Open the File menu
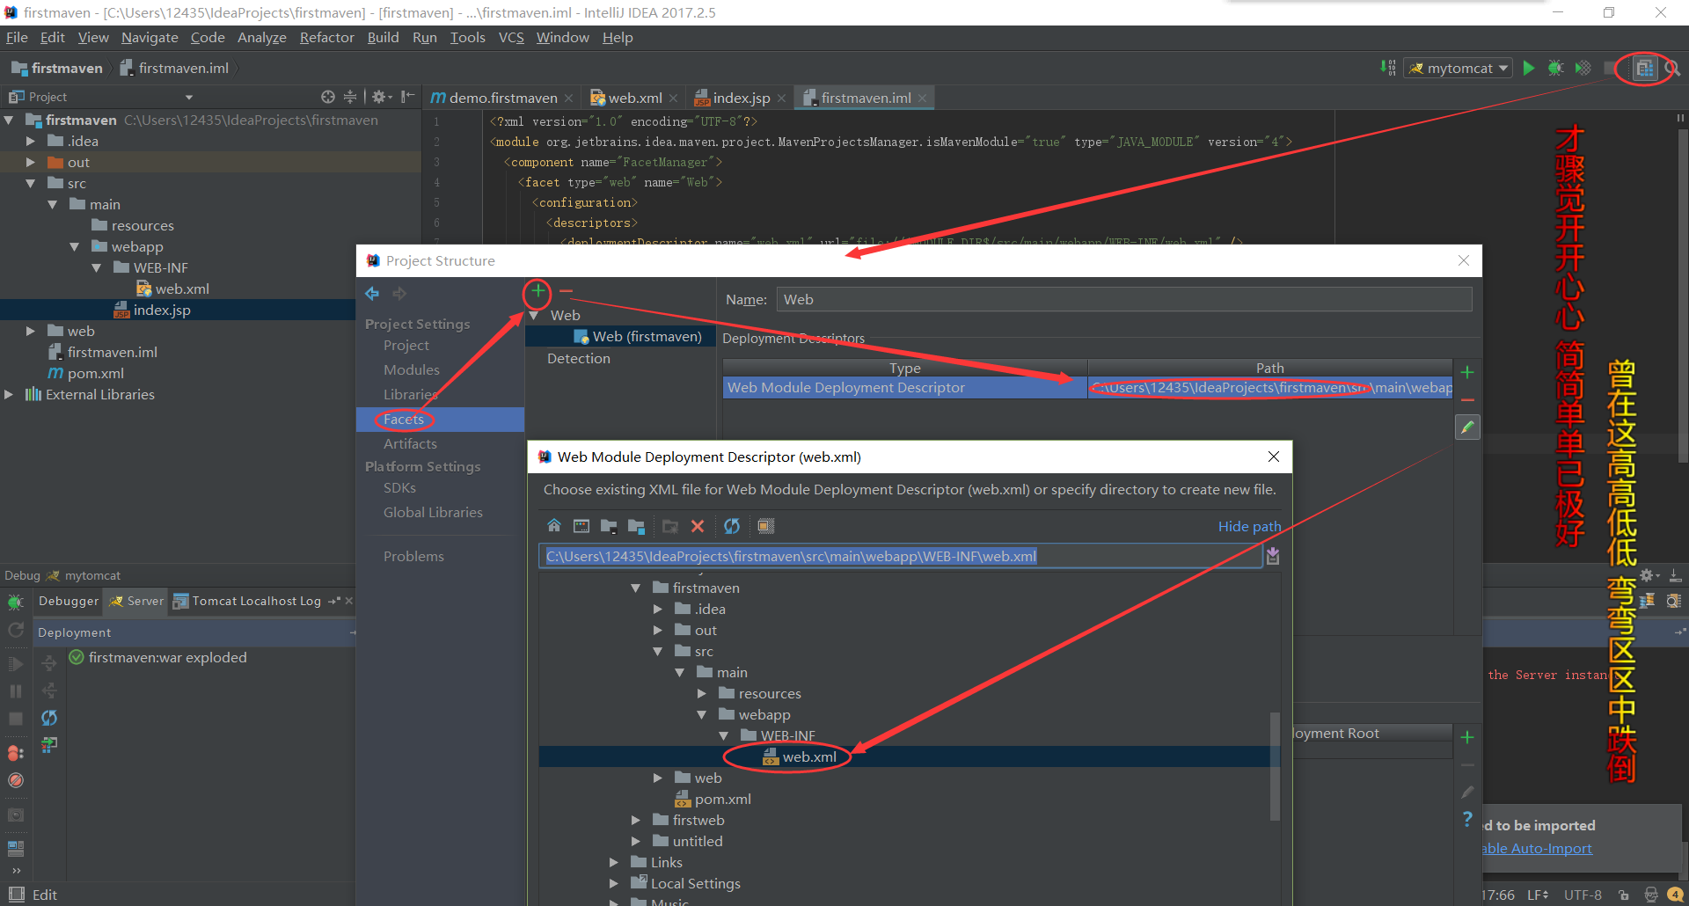Image resolution: width=1689 pixels, height=906 pixels. [17, 37]
